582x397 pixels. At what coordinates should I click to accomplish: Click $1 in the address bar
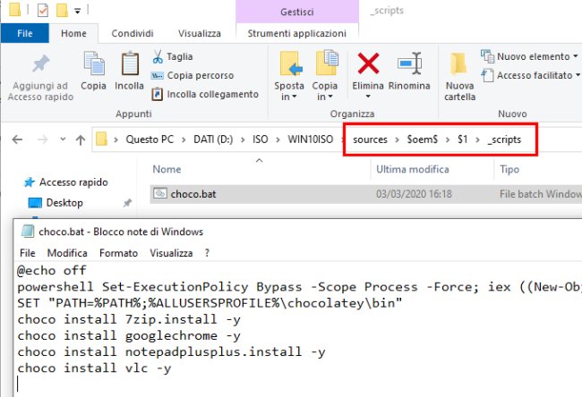click(x=463, y=139)
